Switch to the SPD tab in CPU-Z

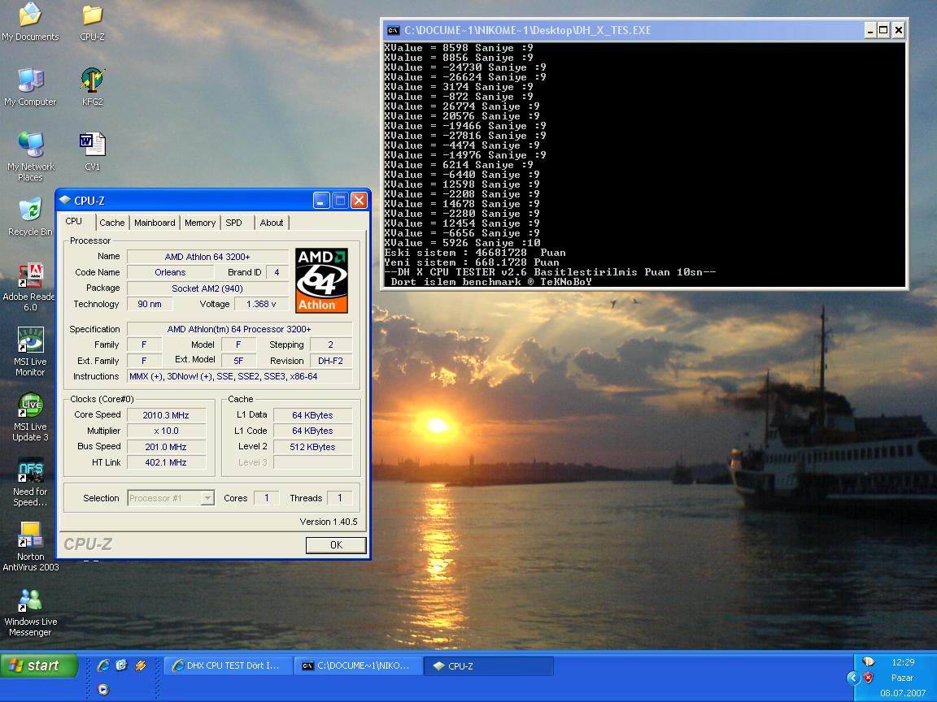pyautogui.click(x=233, y=223)
